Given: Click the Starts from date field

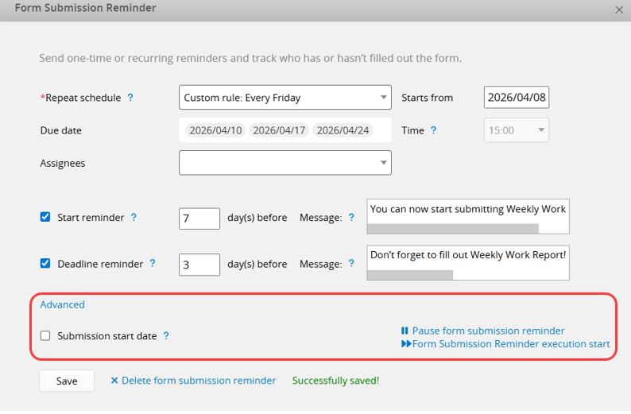Looking at the screenshot, I should [516, 98].
